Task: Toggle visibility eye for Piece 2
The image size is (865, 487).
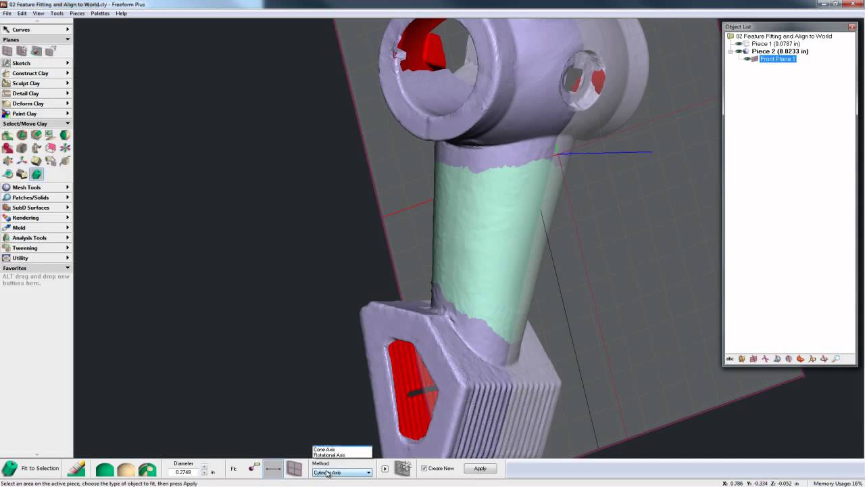Action: tap(739, 51)
